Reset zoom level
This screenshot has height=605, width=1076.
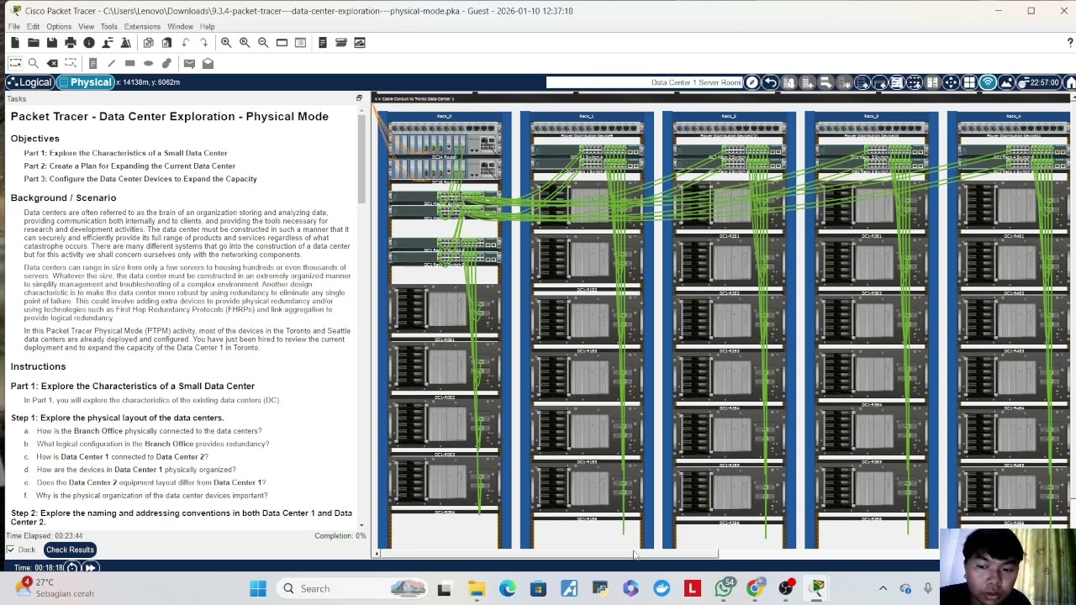(245, 43)
